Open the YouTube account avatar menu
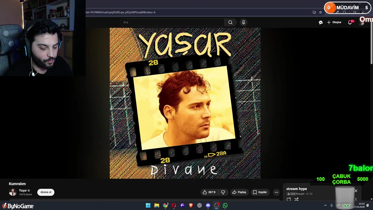Viewport: 373px width, 210px height. tap(362, 22)
